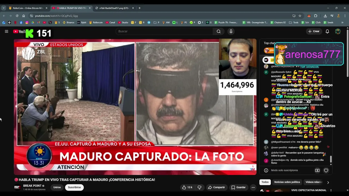Image resolution: width=349 pixels, height=196 pixels.
Task: Open X (Twitter) bookmark icon
Action: (50, 23)
